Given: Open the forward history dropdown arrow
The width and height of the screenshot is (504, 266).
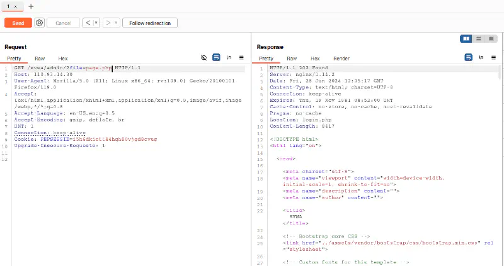Looking at the screenshot, I should pyautogui.click(x=116, y=23).
